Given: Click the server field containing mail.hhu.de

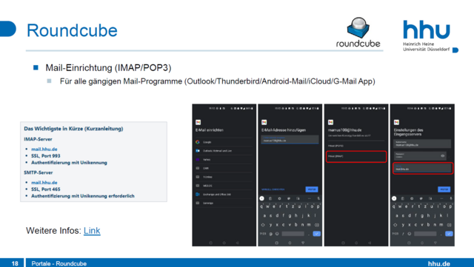Looking at the screenshot, I should click(x=423, y=168).
